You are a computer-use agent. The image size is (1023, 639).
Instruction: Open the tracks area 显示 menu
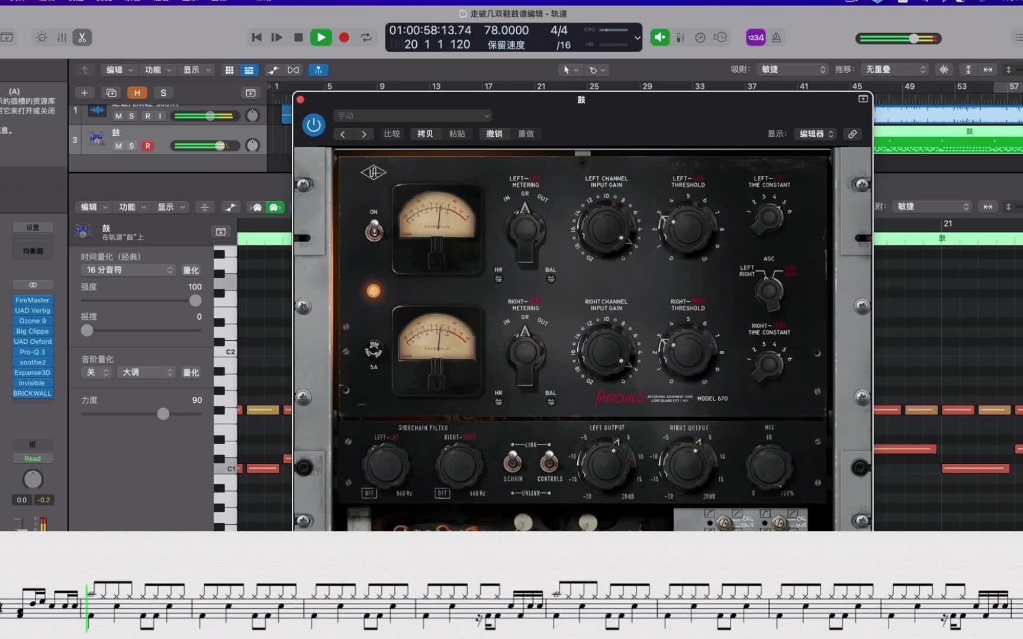tap(197, 70)
